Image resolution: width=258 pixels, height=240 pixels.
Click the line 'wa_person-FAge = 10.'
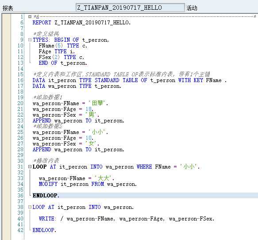click(63, 138)
